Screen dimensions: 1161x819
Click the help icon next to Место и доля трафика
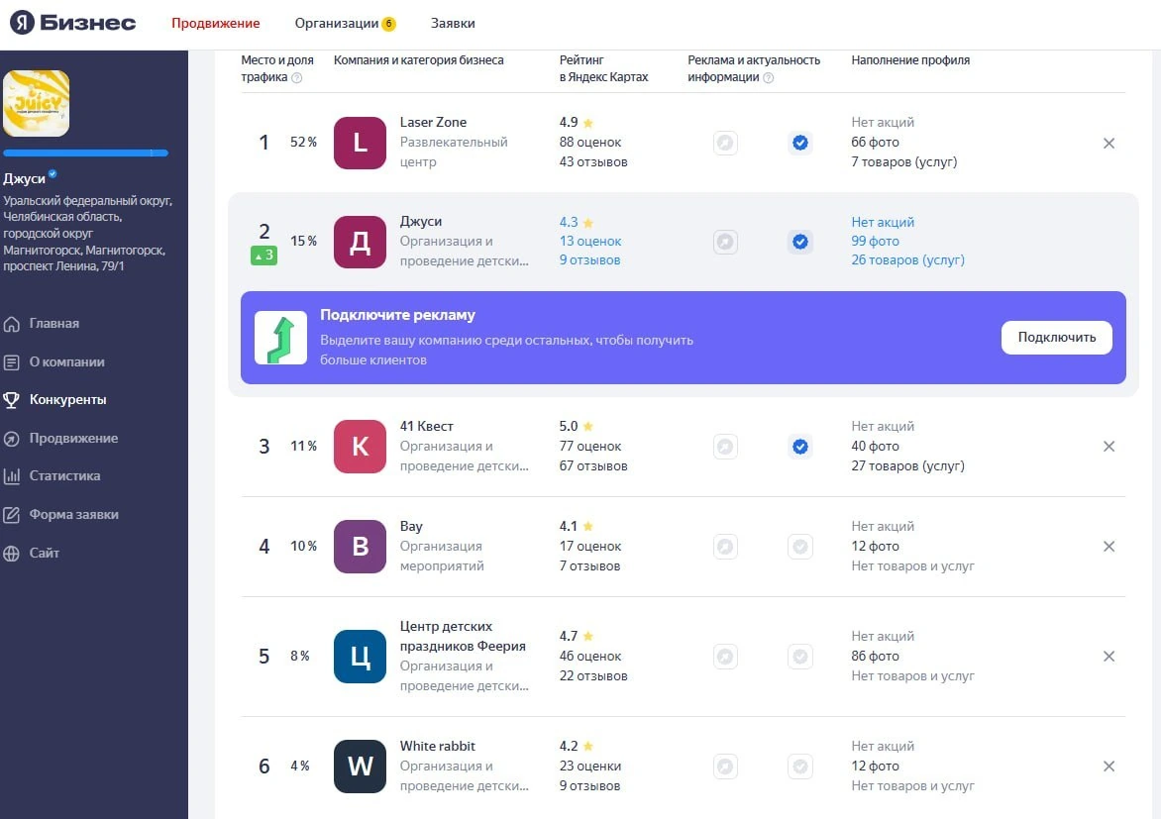297,78
